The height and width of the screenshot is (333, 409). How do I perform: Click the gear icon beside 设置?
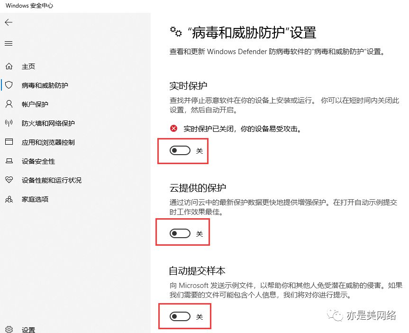9,329
